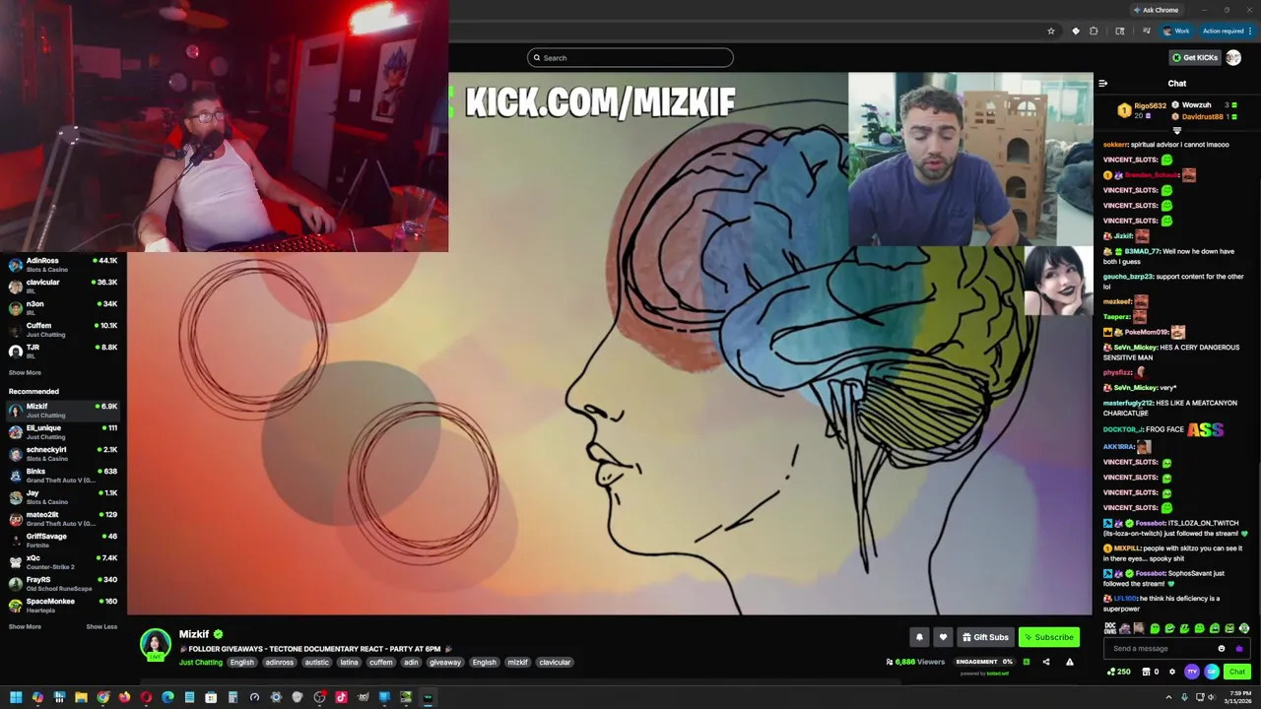Open schneckylrl channel in Recommended
This screenshot has height=709, width=1261.
tap(63, 454)
